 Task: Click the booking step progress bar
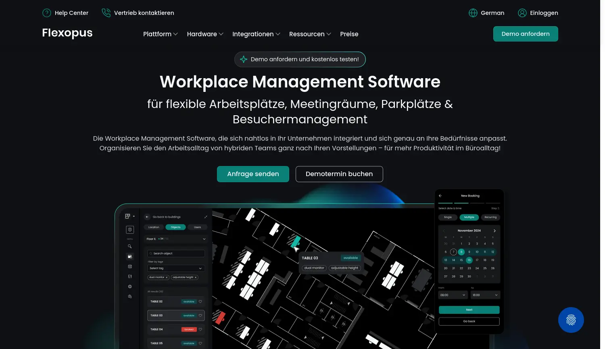coord(469,203)
